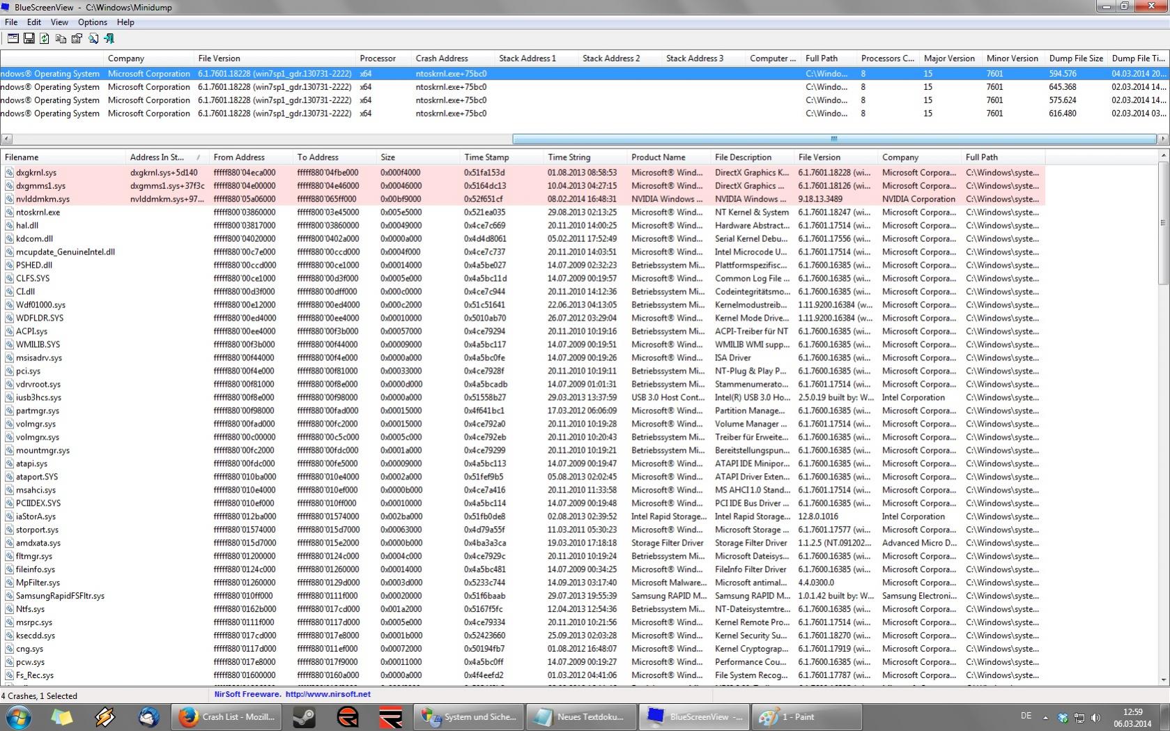Sort crashes by Crash Address column
The image size is (1170, 731).
tap(453, 59)
